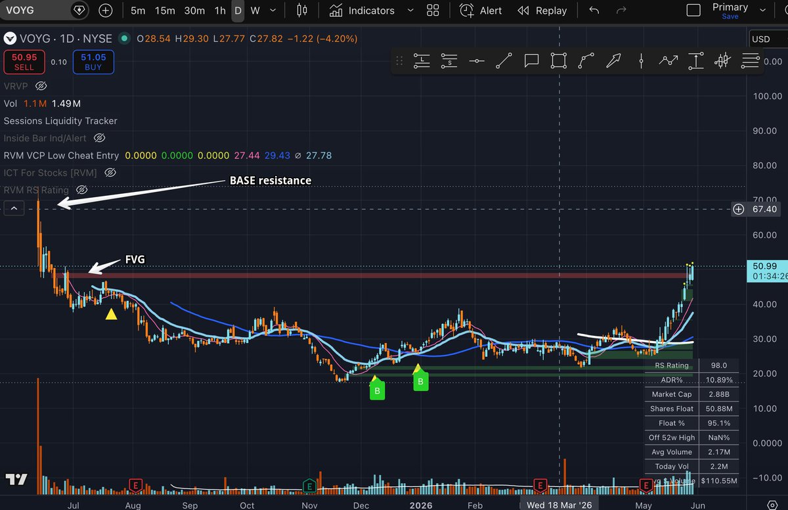Viewport: 788px width, 510px height.
Task: Expand the timeframe interval dropdown chevron
Action: 273,11
